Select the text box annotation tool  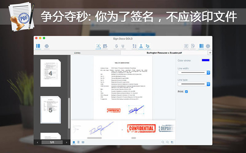(x=98, y=46)
